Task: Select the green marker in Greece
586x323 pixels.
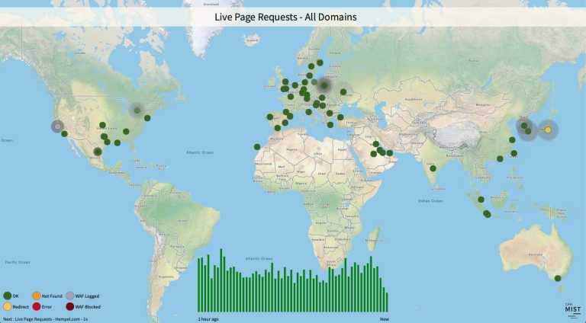Action: click(x=330, y=125)
